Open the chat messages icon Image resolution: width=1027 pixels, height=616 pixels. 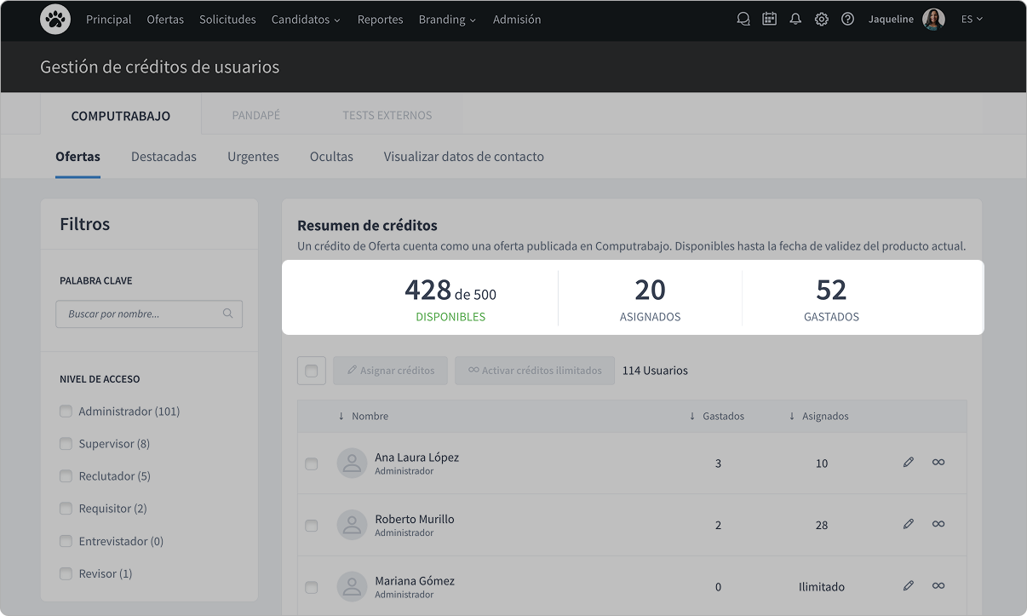[743, 19]
